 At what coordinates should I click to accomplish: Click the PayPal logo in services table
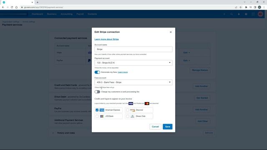(x=89, y=60)
